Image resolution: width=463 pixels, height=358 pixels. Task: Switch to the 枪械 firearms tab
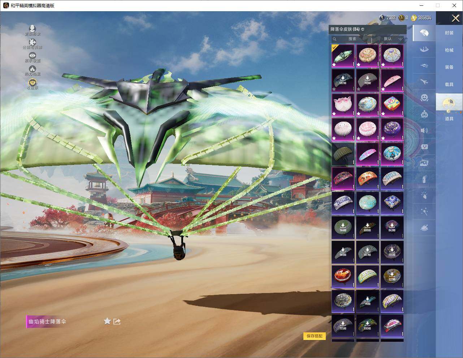coord(449,50)
